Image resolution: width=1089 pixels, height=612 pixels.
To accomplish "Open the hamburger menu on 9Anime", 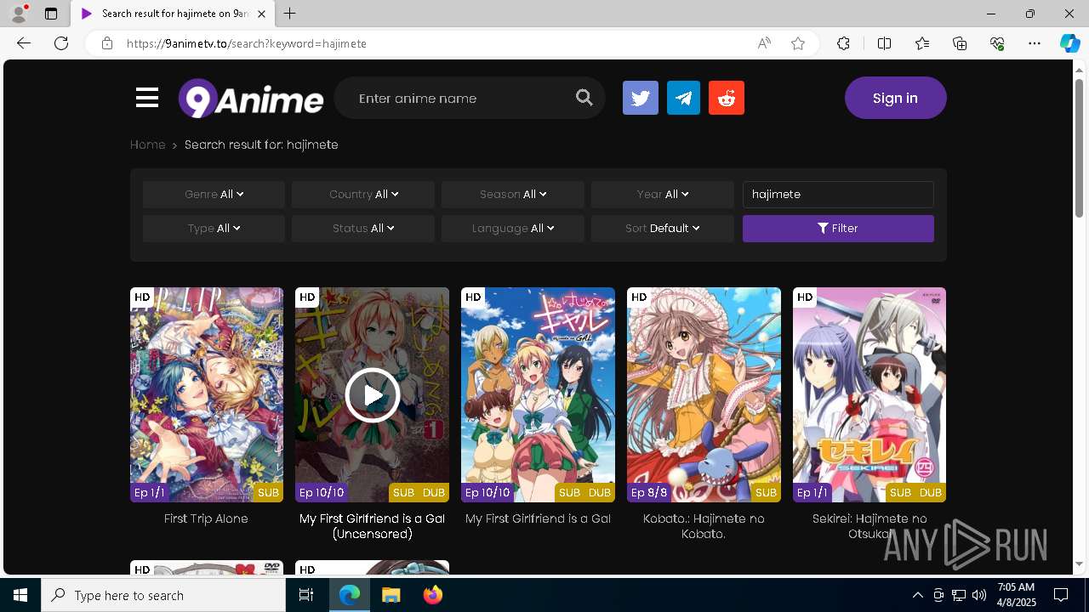I will click(147, 98).
